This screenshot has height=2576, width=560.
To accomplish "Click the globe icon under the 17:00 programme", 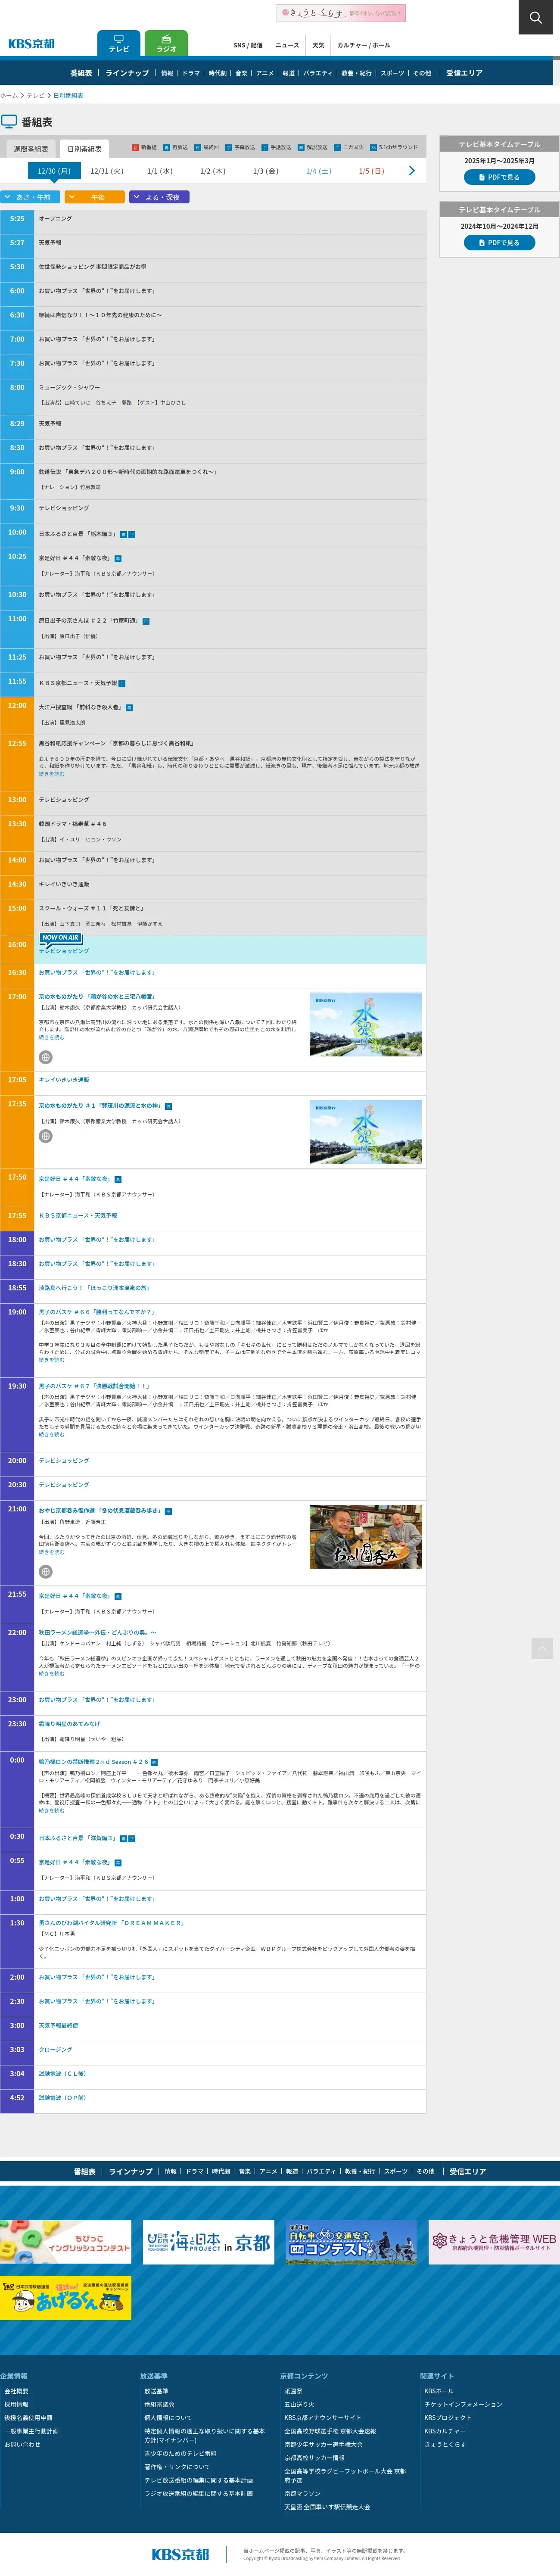I will pos(46,1057).
